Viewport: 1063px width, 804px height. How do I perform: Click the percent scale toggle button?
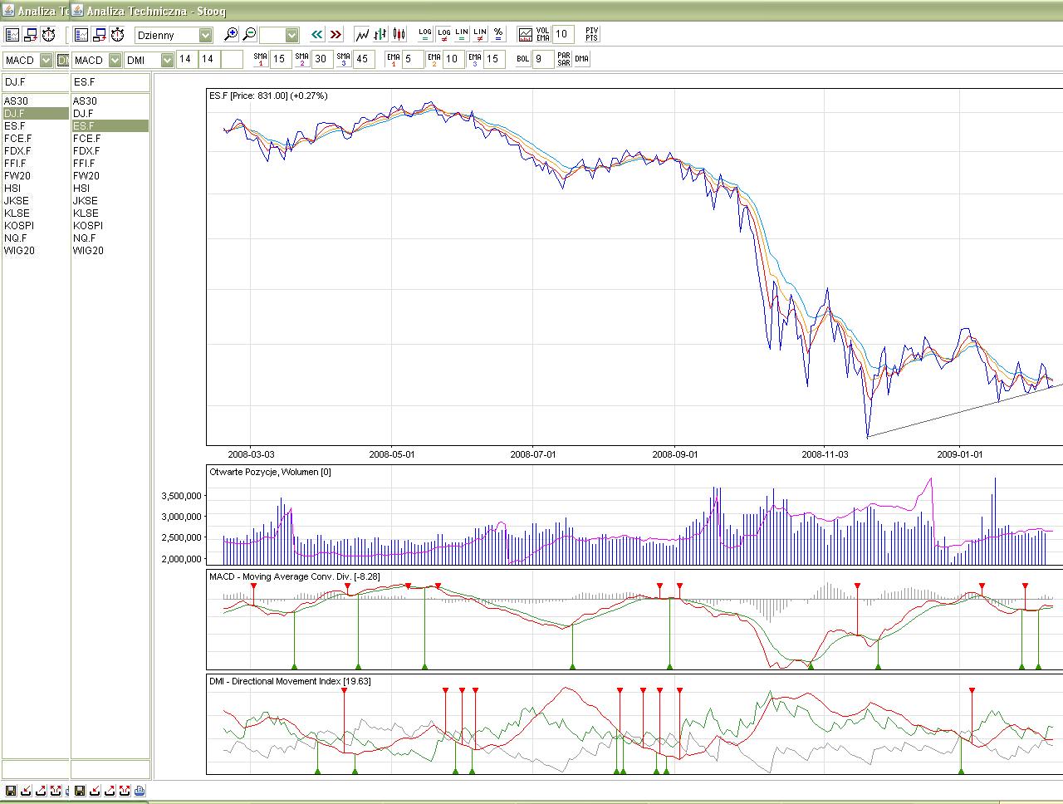point(498,35)
